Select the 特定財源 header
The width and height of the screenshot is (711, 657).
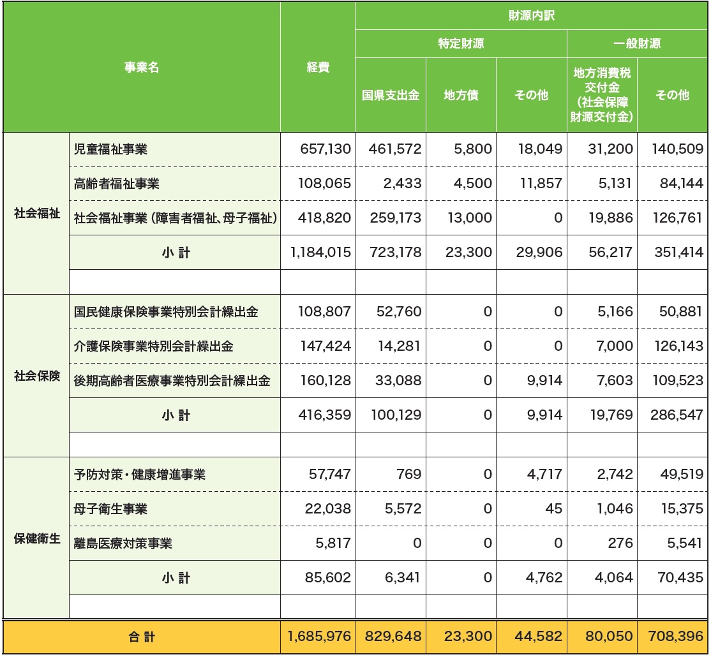461,43
